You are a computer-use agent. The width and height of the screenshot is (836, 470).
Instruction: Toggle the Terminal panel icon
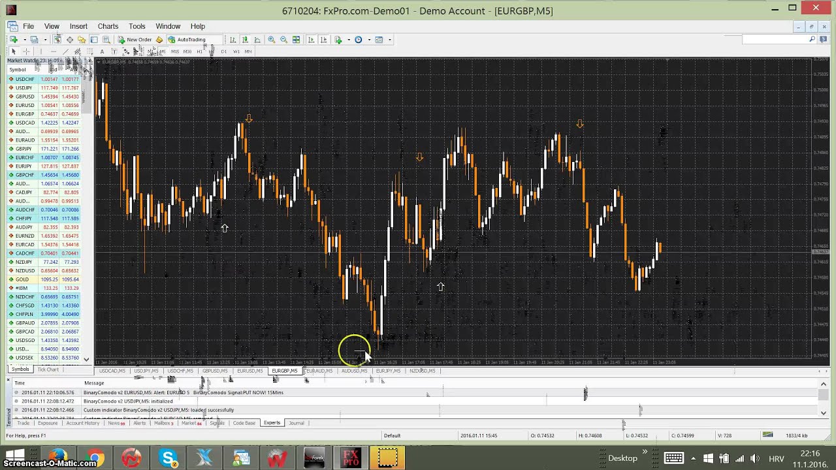pos(94,39)
